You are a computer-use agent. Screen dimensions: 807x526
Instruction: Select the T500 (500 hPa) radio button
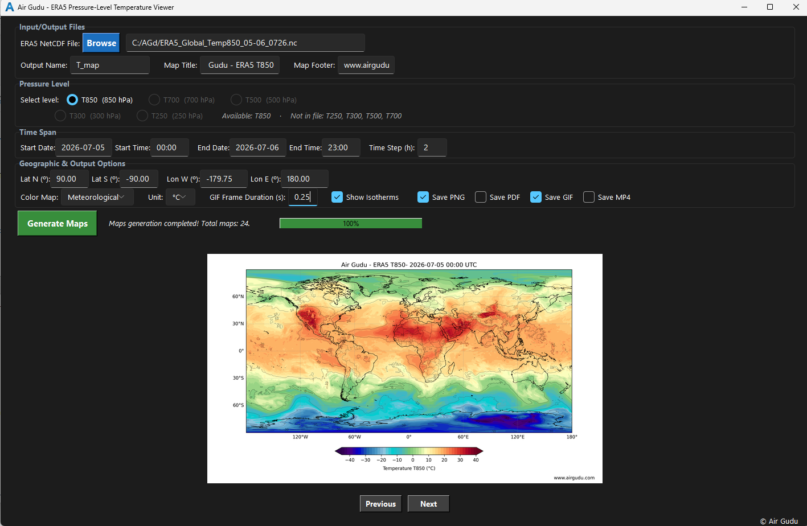(x=236, y=100)
